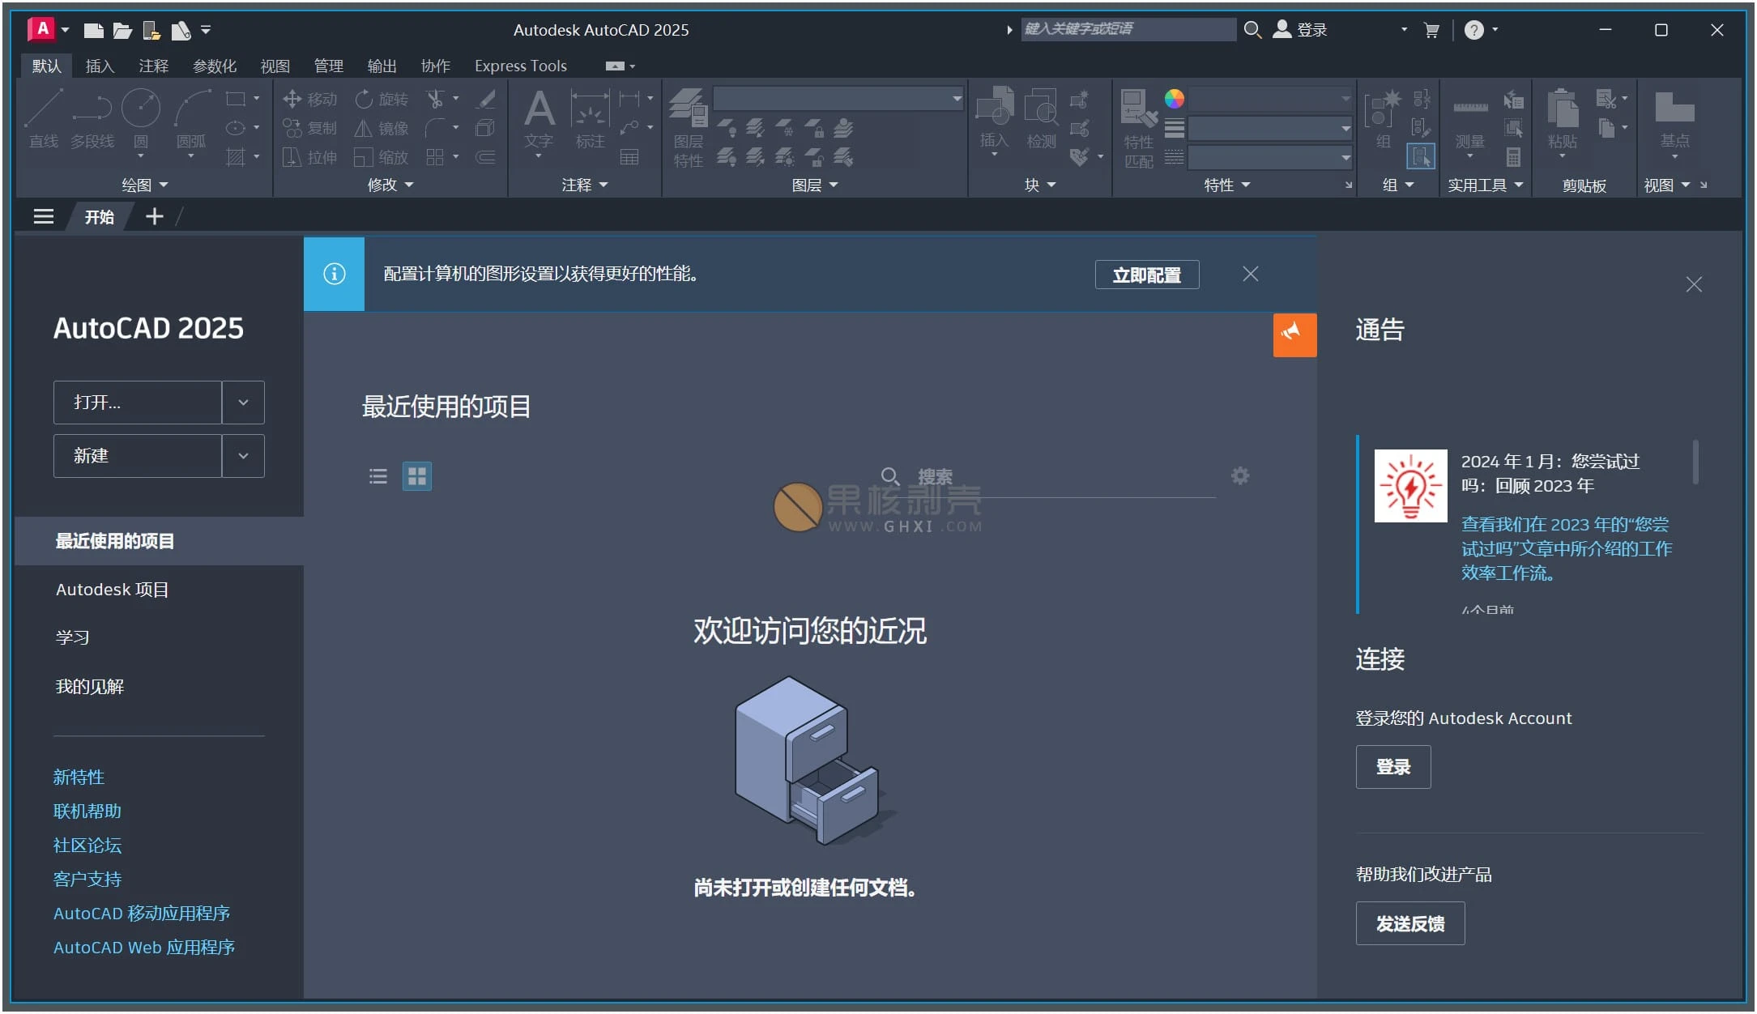The image size is (1757, 1014).
Task: Click the Rotate (旋转) tool
Action: point(382,99)
